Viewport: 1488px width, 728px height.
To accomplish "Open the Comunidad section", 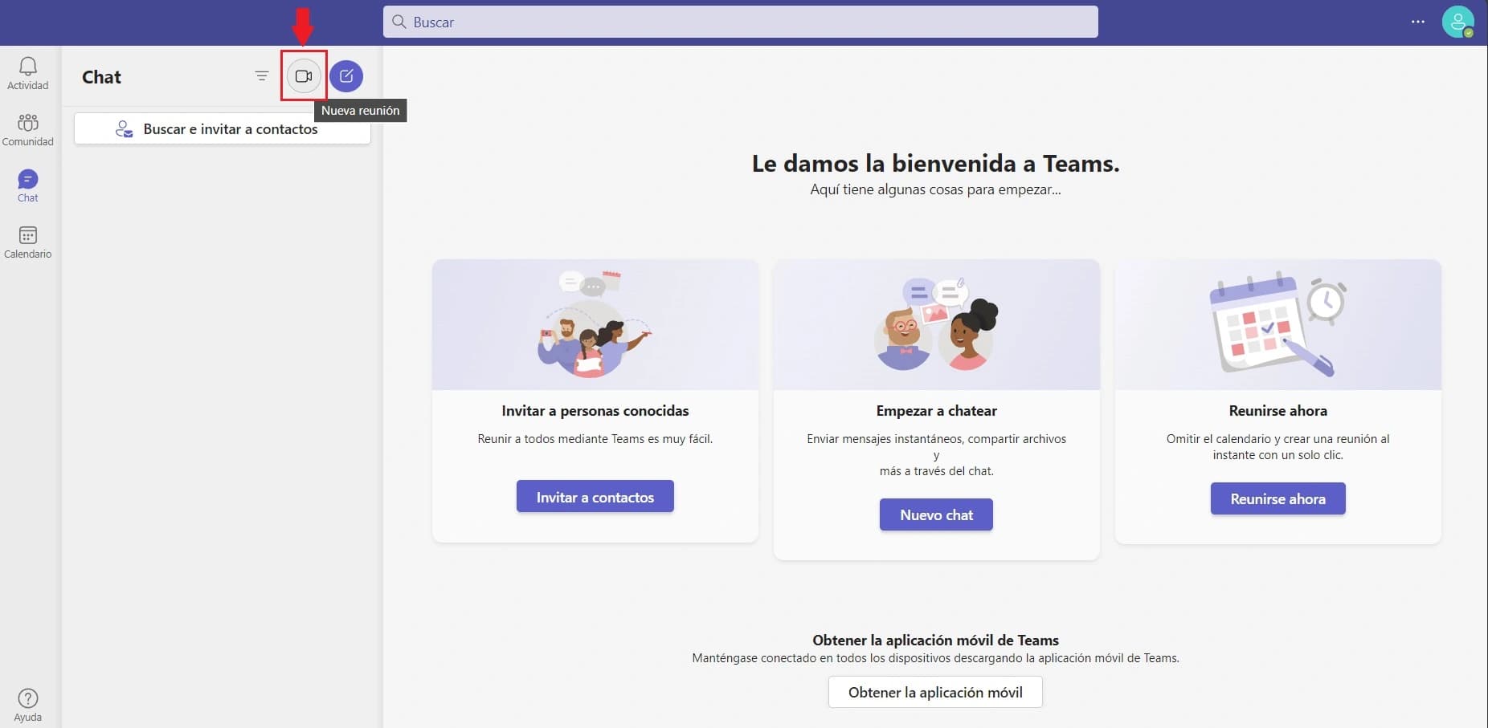I will pos(28,129).
